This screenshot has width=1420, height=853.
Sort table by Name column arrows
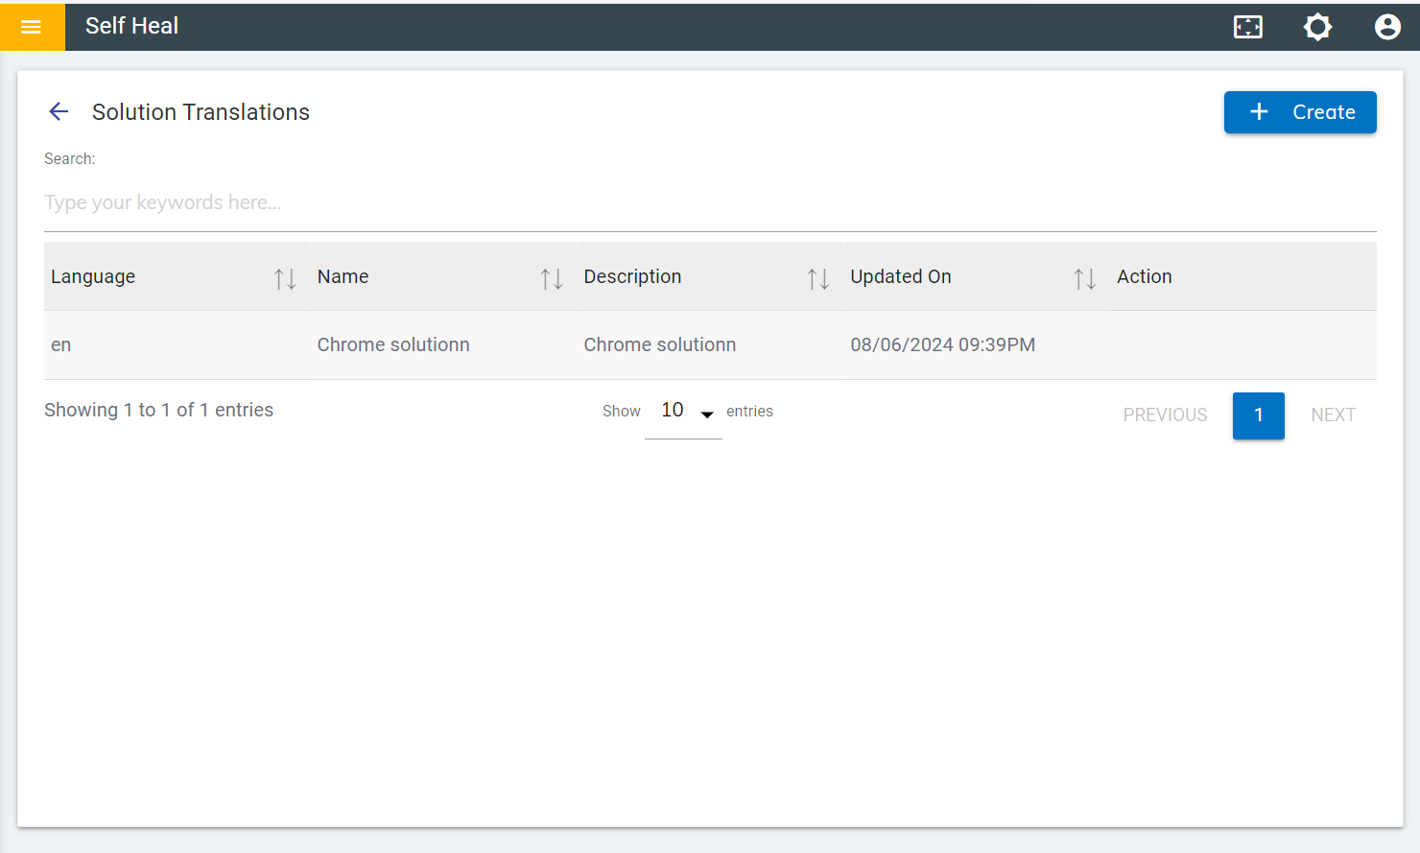pyautogui.click(x=552, y=278)
